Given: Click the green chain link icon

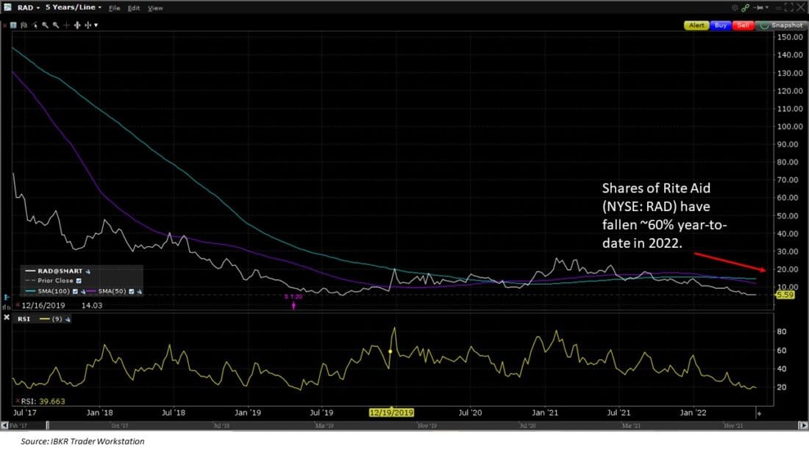Looking at the screenshot, I should coord(745,8).
